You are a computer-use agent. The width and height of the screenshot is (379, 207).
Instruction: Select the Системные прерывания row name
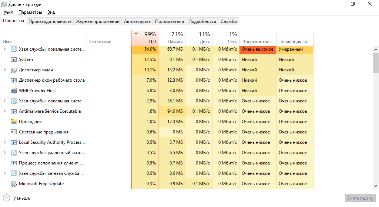[x=44, y=132]
